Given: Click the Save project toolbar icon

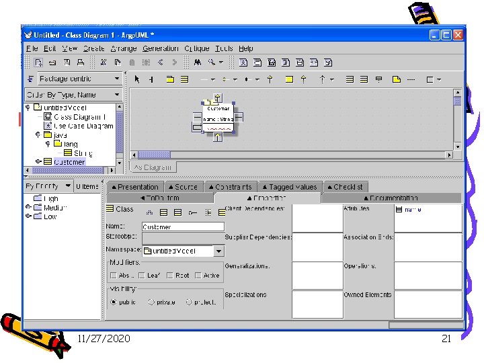Looking at the screenshot, I should pos(67,63).
